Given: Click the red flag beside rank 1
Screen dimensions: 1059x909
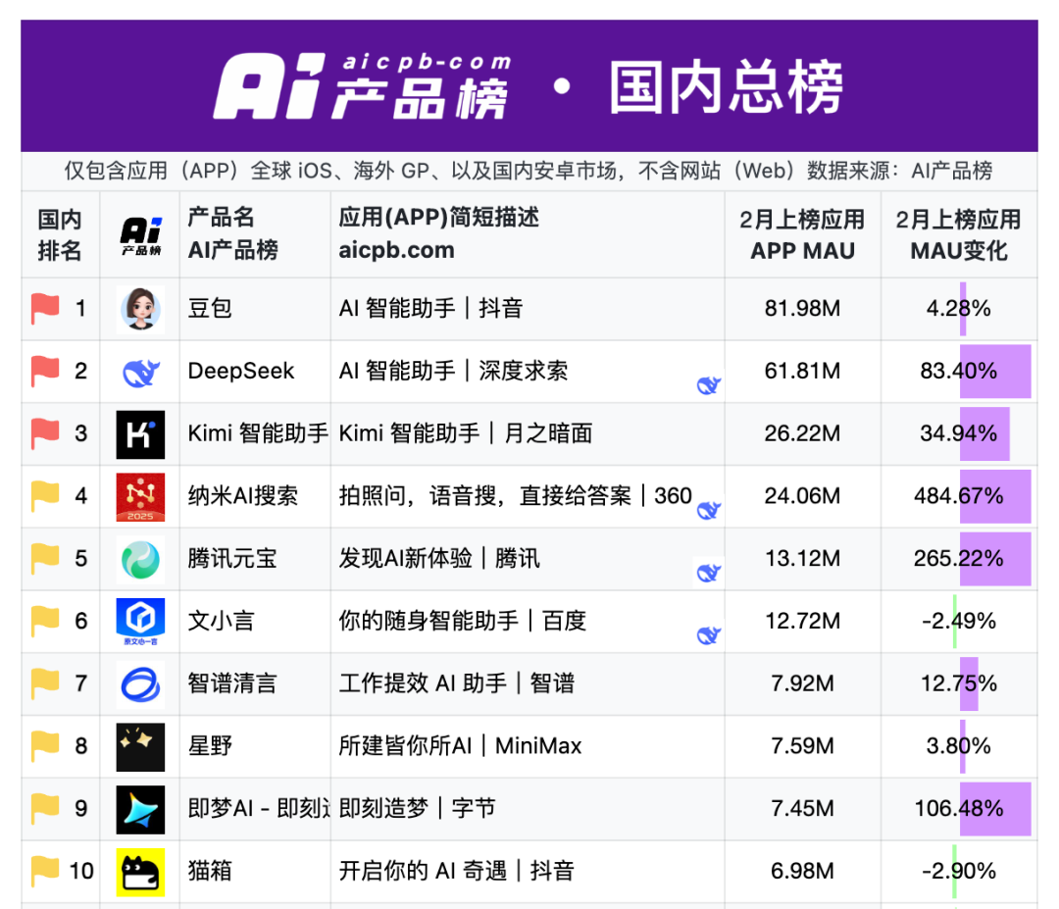Looking at the screenshot, I should 45,309.
